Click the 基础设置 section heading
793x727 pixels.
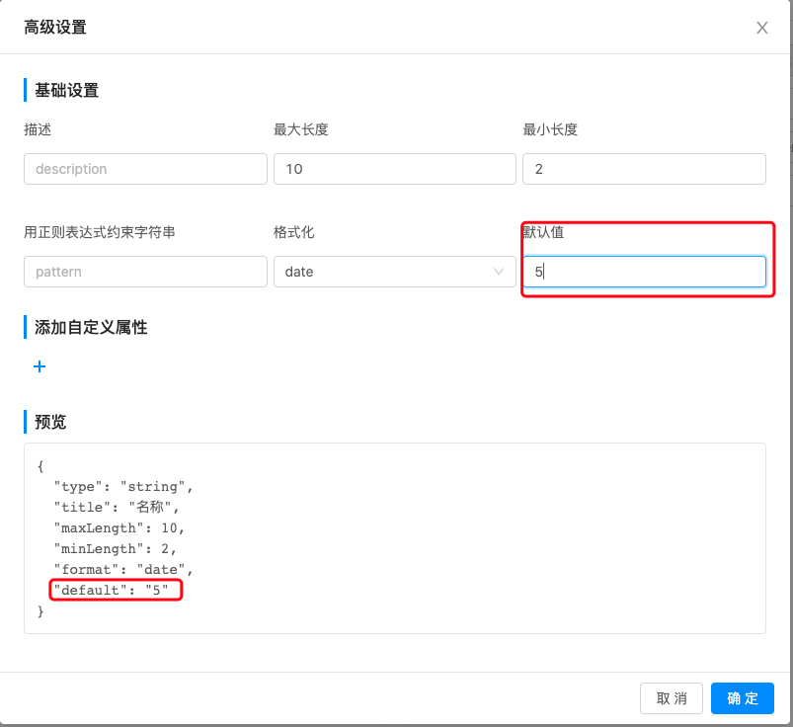tap(66, 91)
